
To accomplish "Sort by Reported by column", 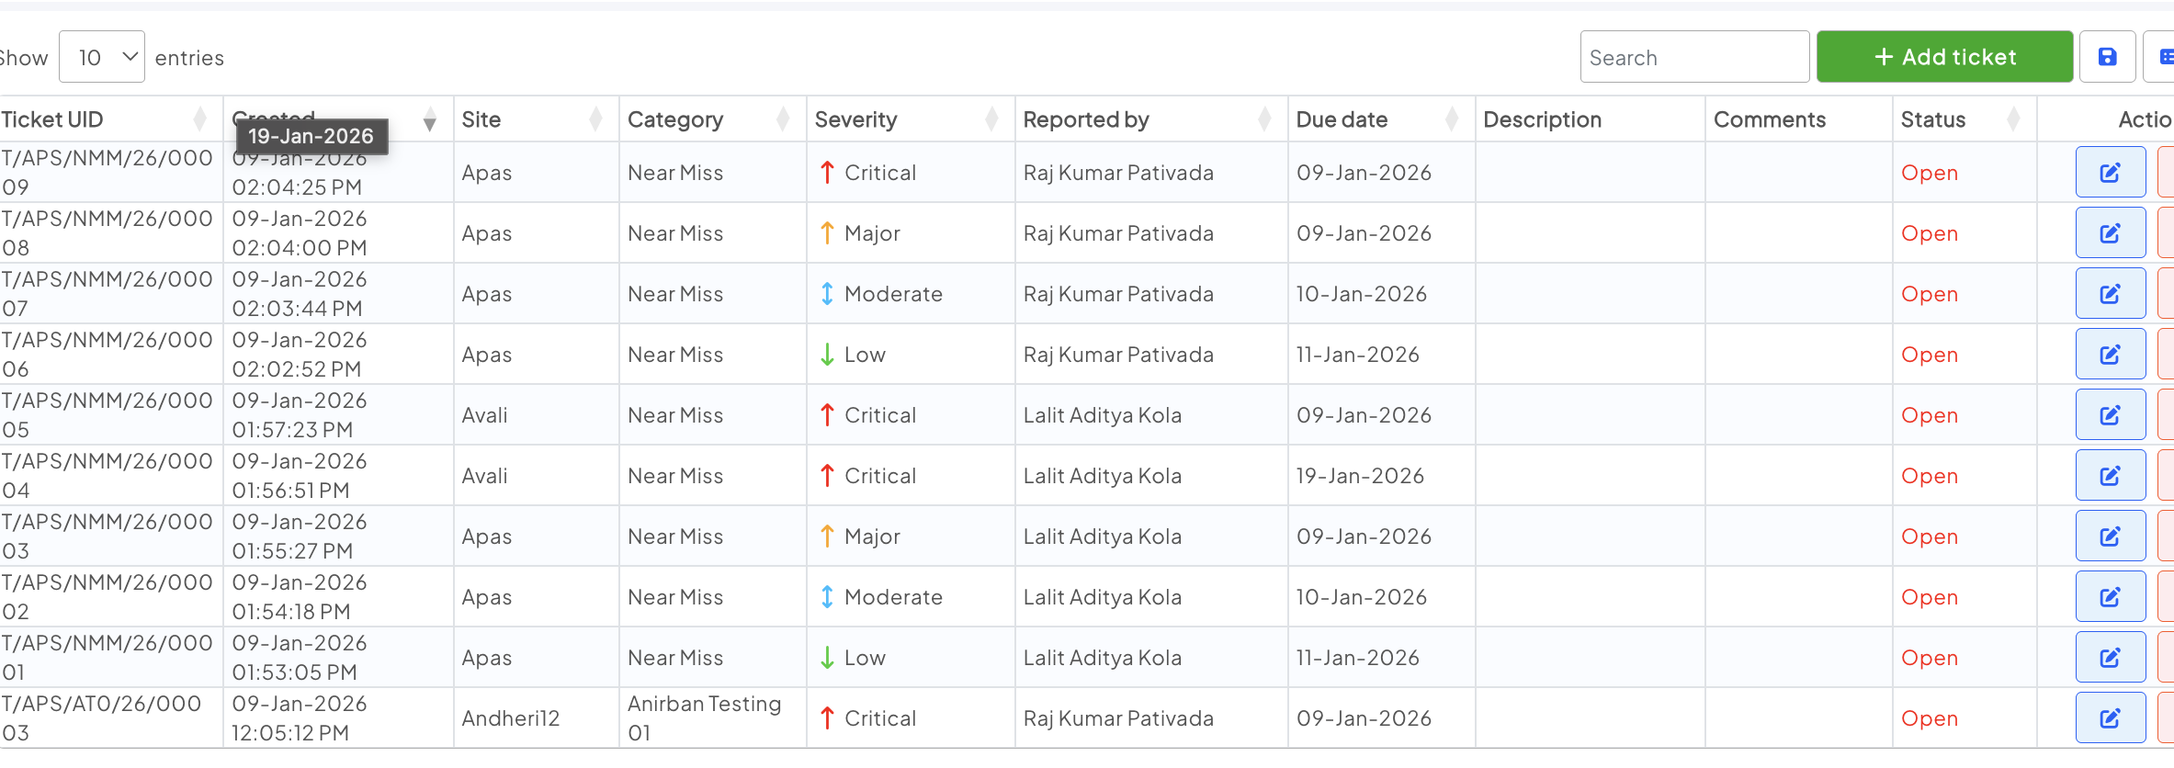I will pyautogui.click(x=1086, y=119).
